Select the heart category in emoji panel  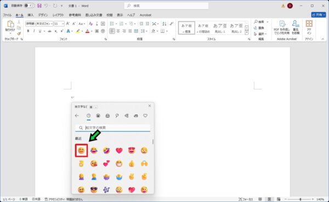point(145,116)
